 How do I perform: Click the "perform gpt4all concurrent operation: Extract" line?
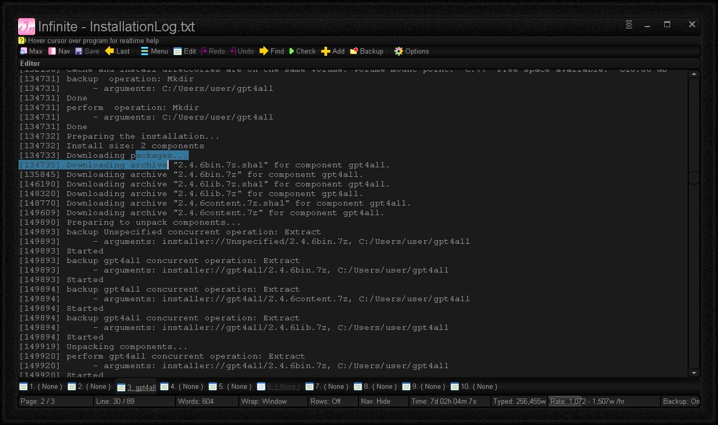[162, 356]
